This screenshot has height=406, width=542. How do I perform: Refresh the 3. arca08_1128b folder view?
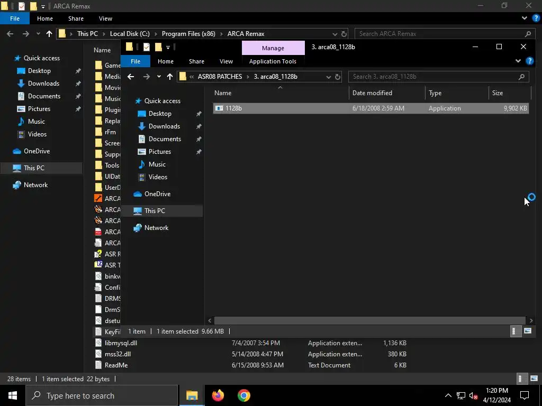click(338, 77)
